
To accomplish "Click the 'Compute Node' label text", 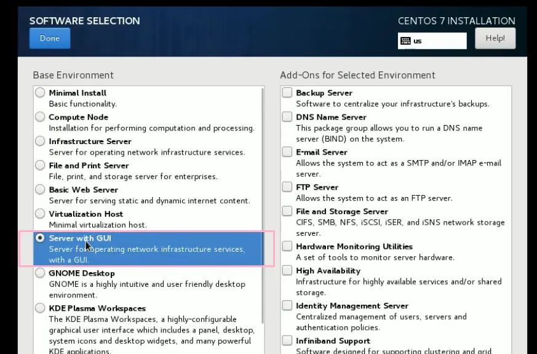I will (78, 117).
